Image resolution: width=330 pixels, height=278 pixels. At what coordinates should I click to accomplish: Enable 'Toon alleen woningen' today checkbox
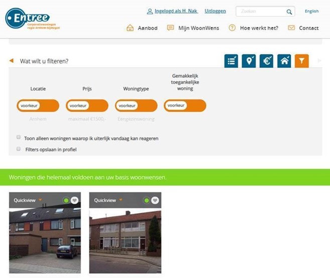[19, 137]
